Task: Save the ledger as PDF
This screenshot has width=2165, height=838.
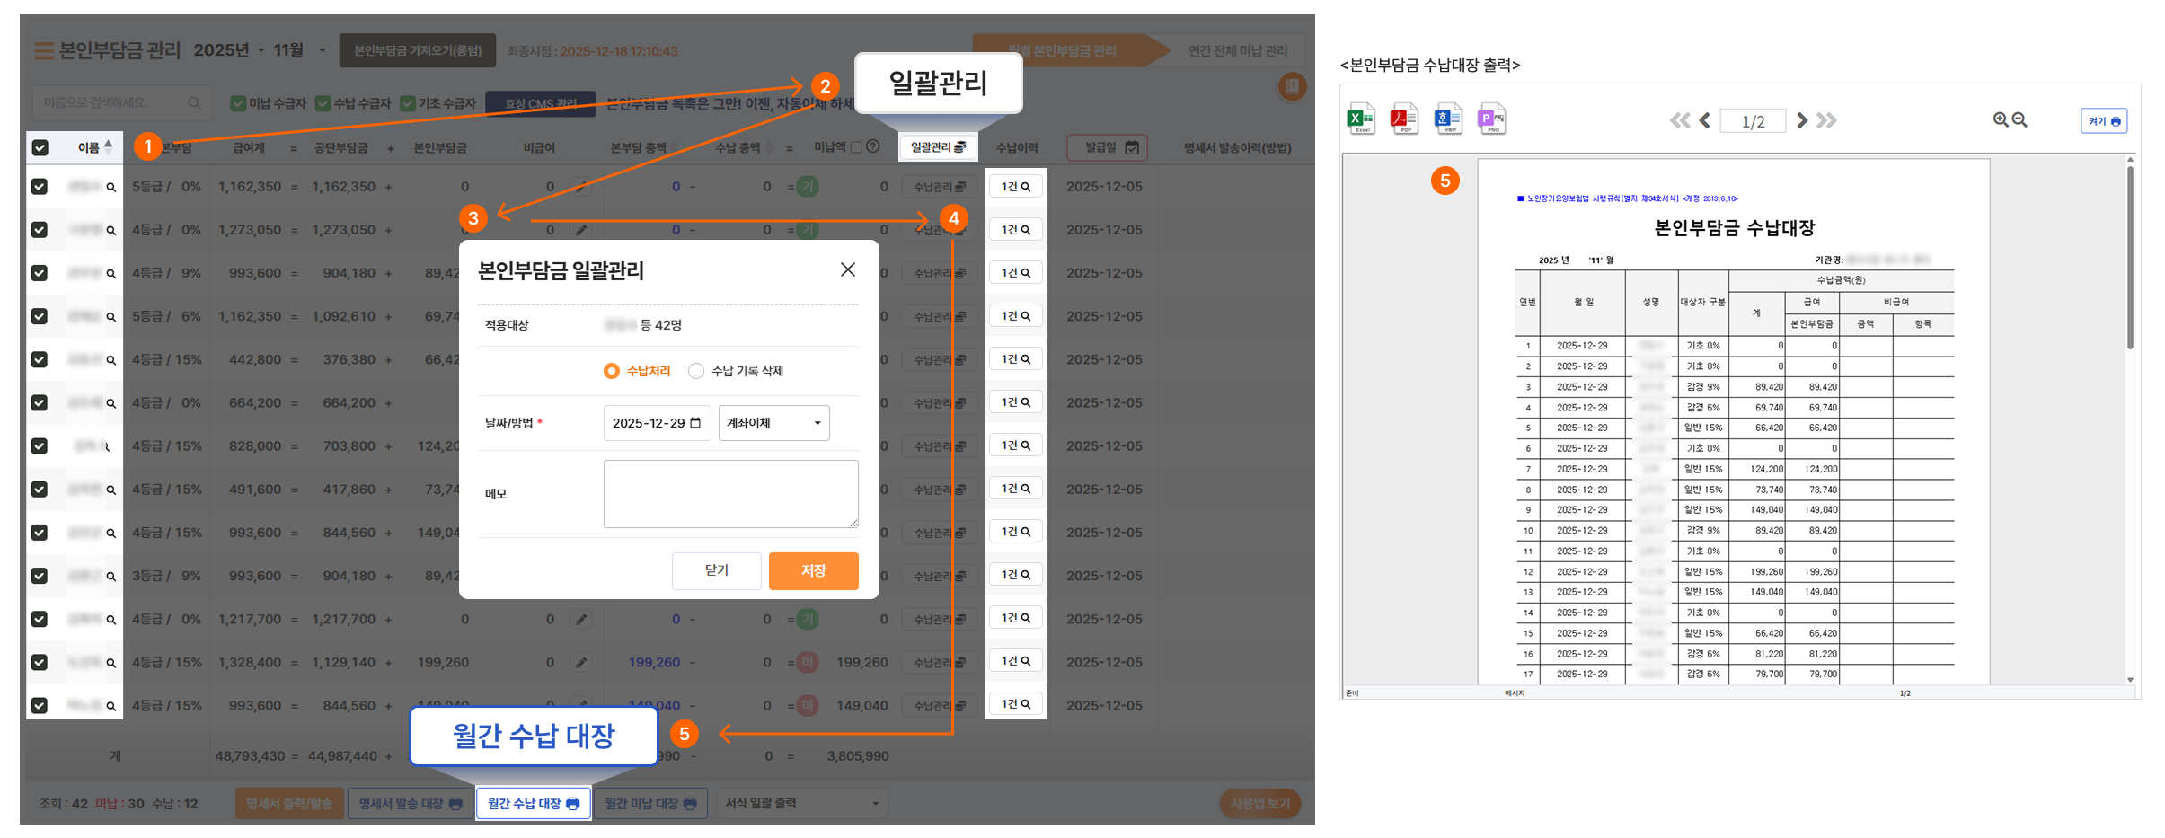Action: (x=1403, y=119)
